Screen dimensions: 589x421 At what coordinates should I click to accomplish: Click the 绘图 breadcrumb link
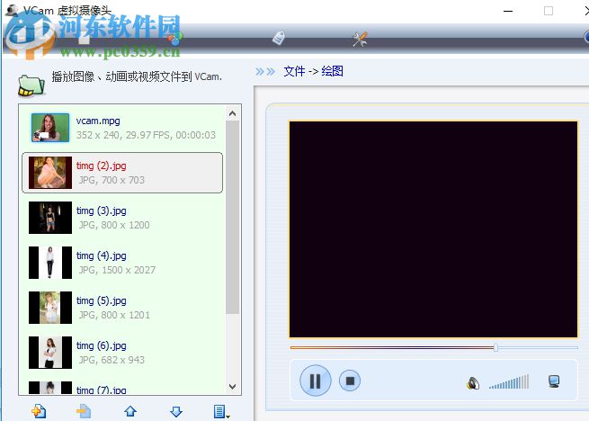332,71
